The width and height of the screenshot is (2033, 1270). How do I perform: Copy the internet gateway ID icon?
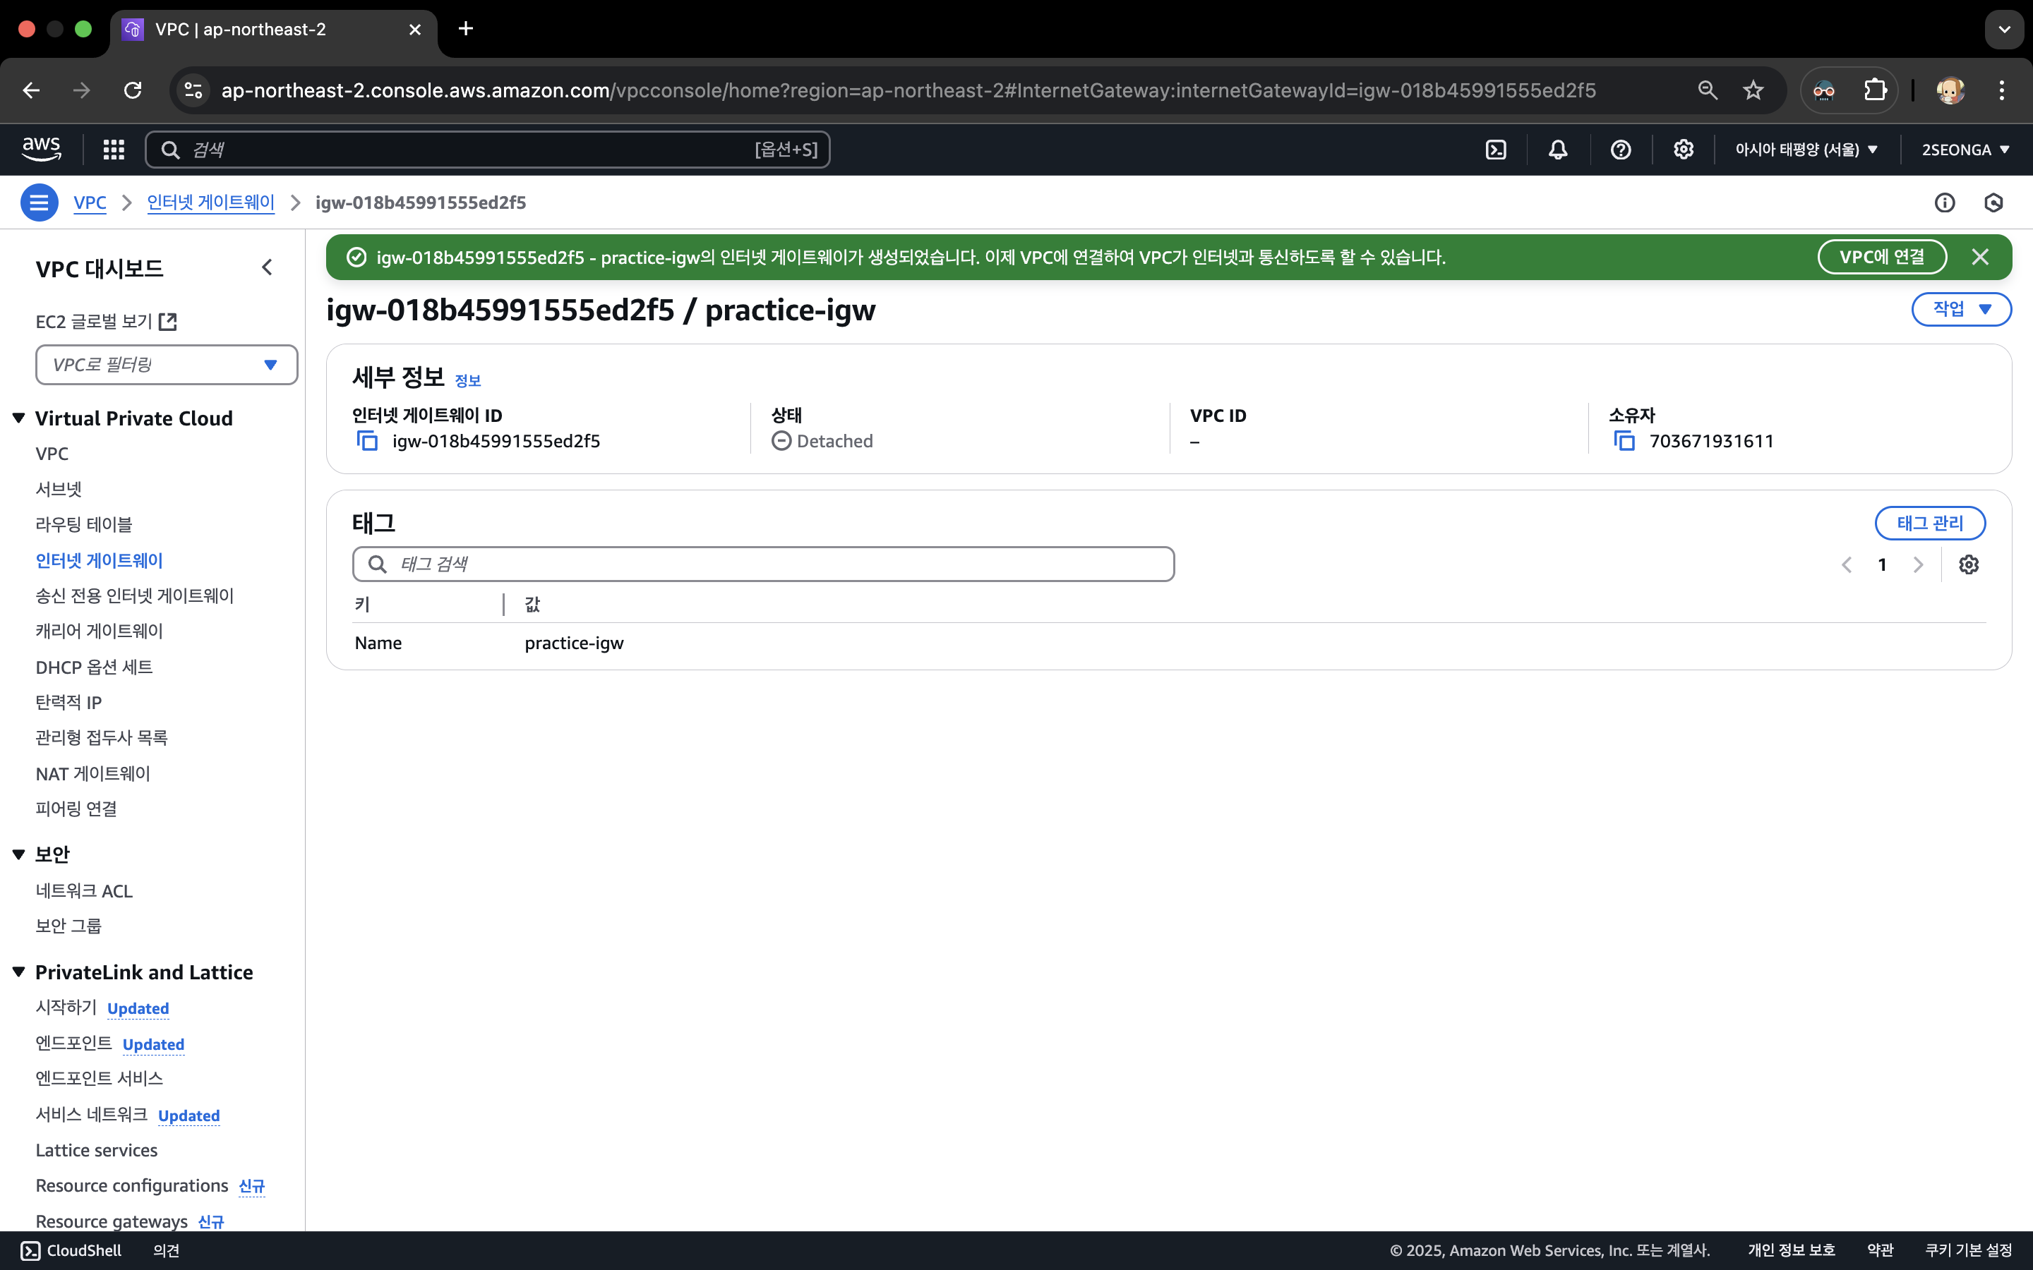(x=367, y=441)
